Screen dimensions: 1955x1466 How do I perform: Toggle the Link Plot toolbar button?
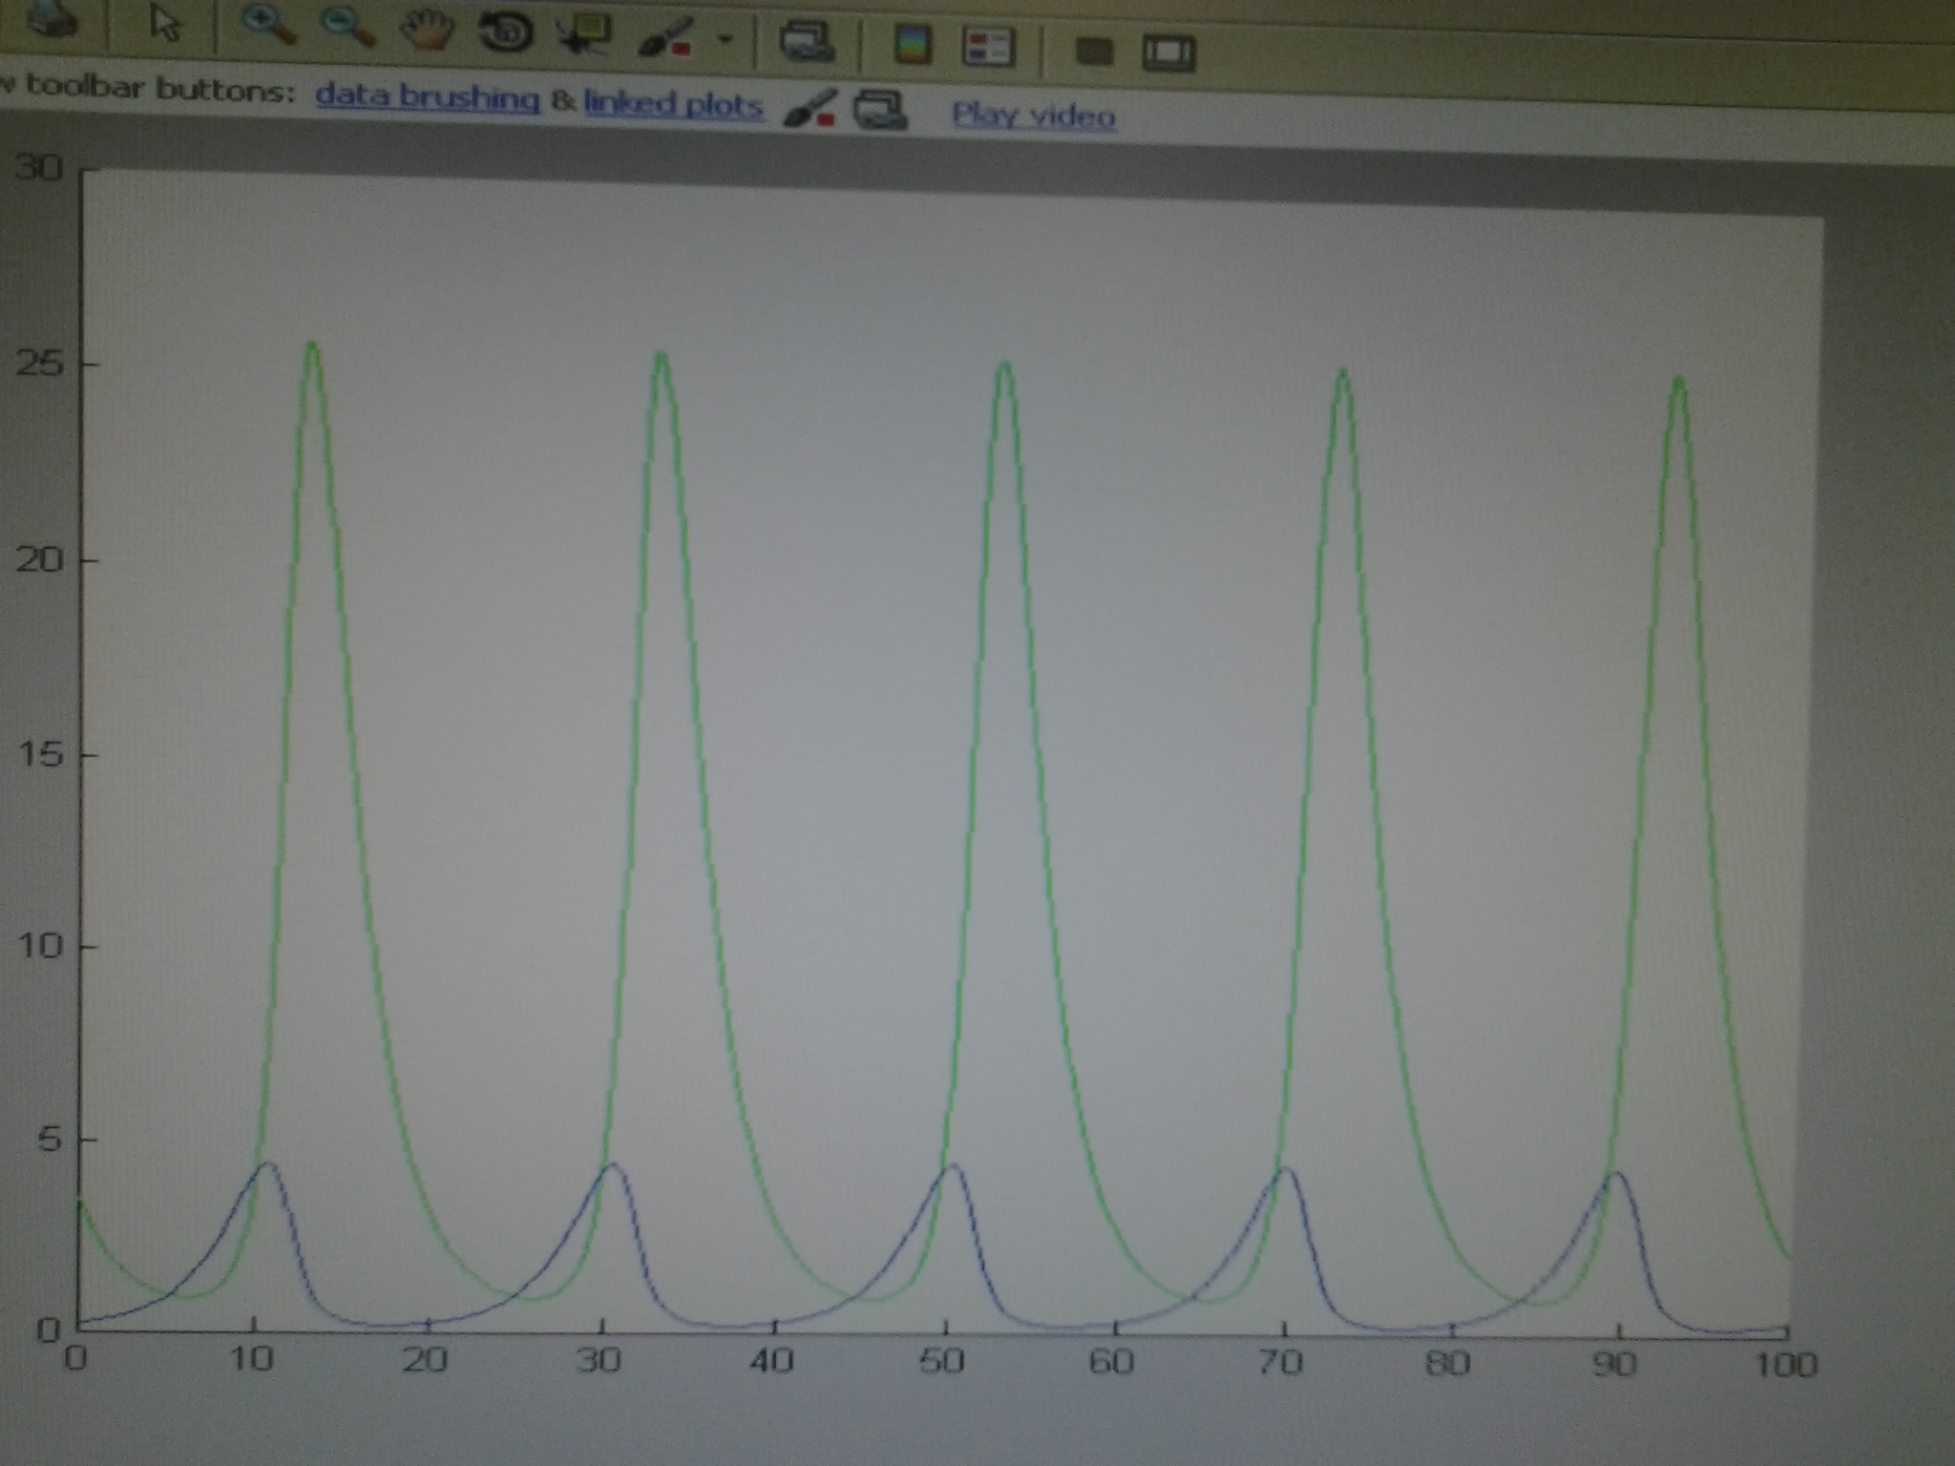tap(806, 42)
